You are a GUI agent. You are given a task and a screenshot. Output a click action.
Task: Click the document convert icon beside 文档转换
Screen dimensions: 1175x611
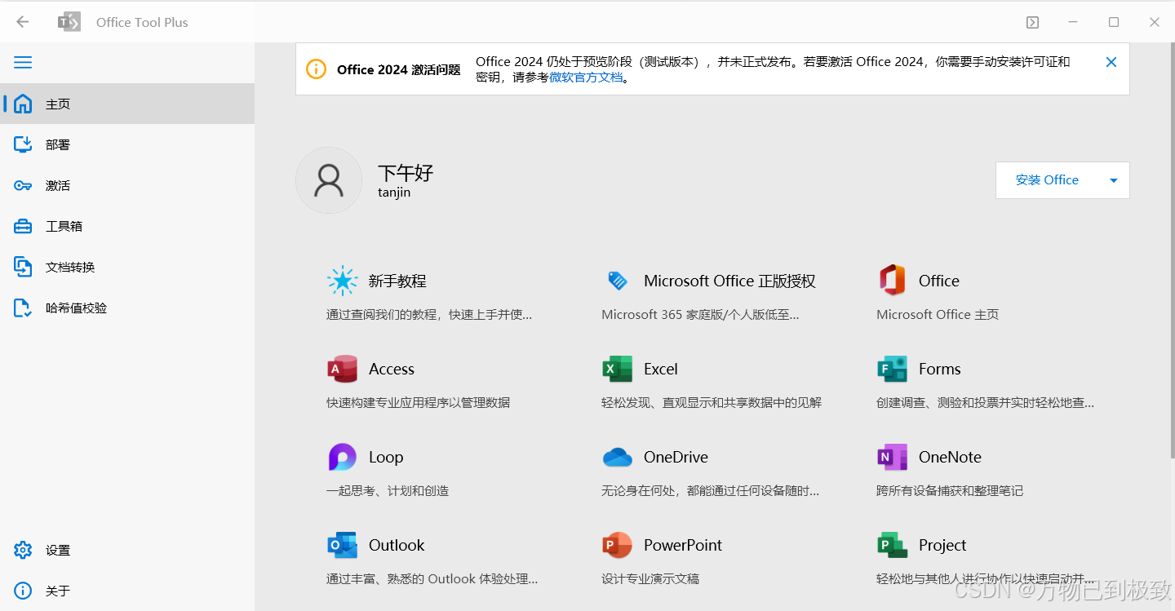coord(23,267)
